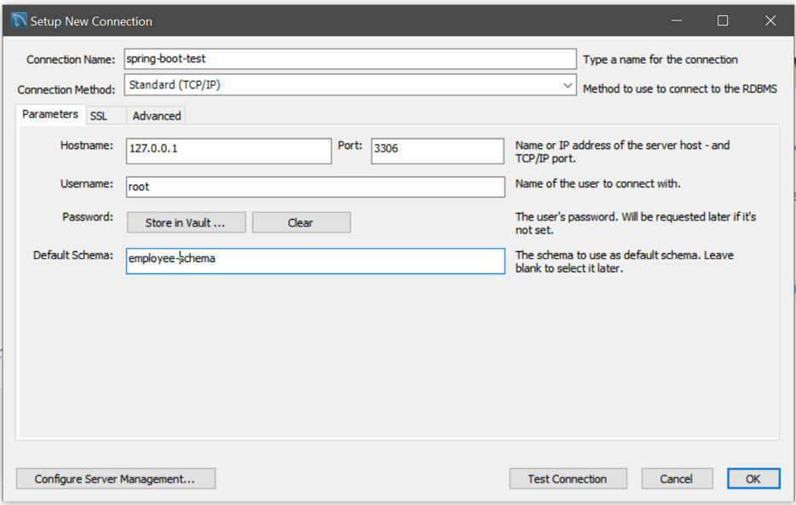Cancel the new connection setup

676,479
